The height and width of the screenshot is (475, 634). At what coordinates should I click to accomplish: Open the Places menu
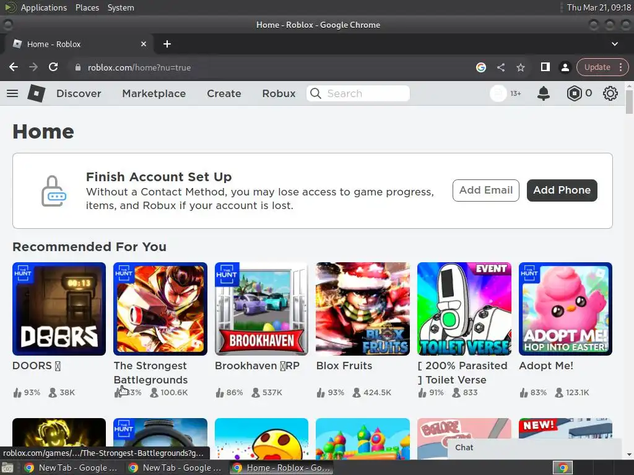point(87,7)
